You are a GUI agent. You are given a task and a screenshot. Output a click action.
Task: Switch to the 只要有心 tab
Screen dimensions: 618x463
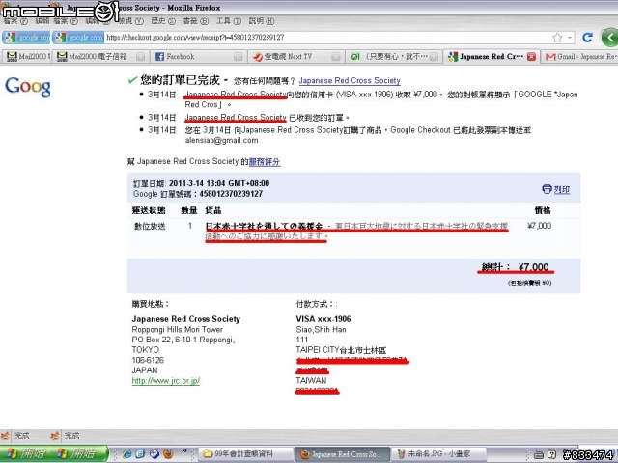[x=394, y=57]
